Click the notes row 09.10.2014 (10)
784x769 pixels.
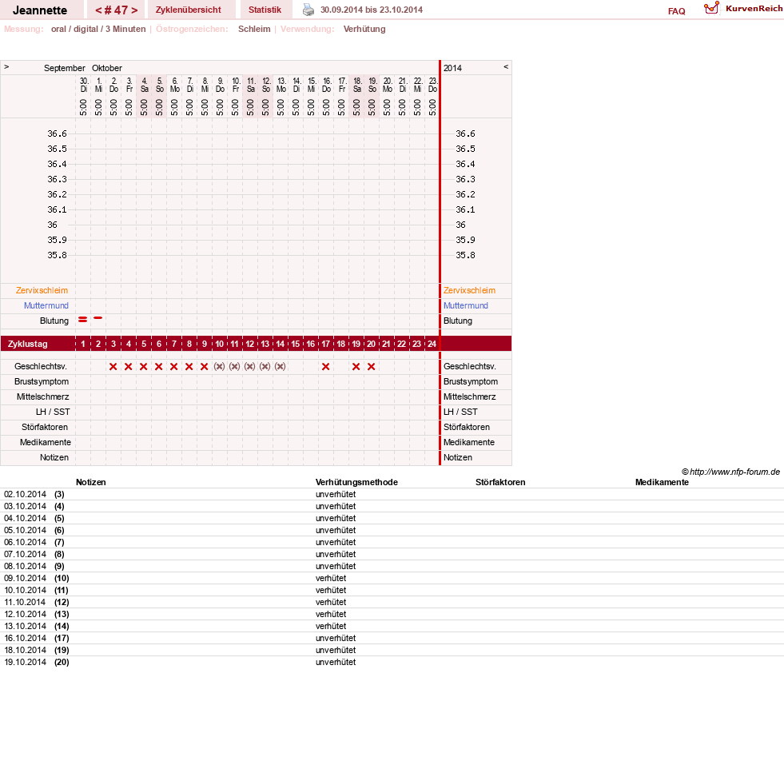(392, 578)
